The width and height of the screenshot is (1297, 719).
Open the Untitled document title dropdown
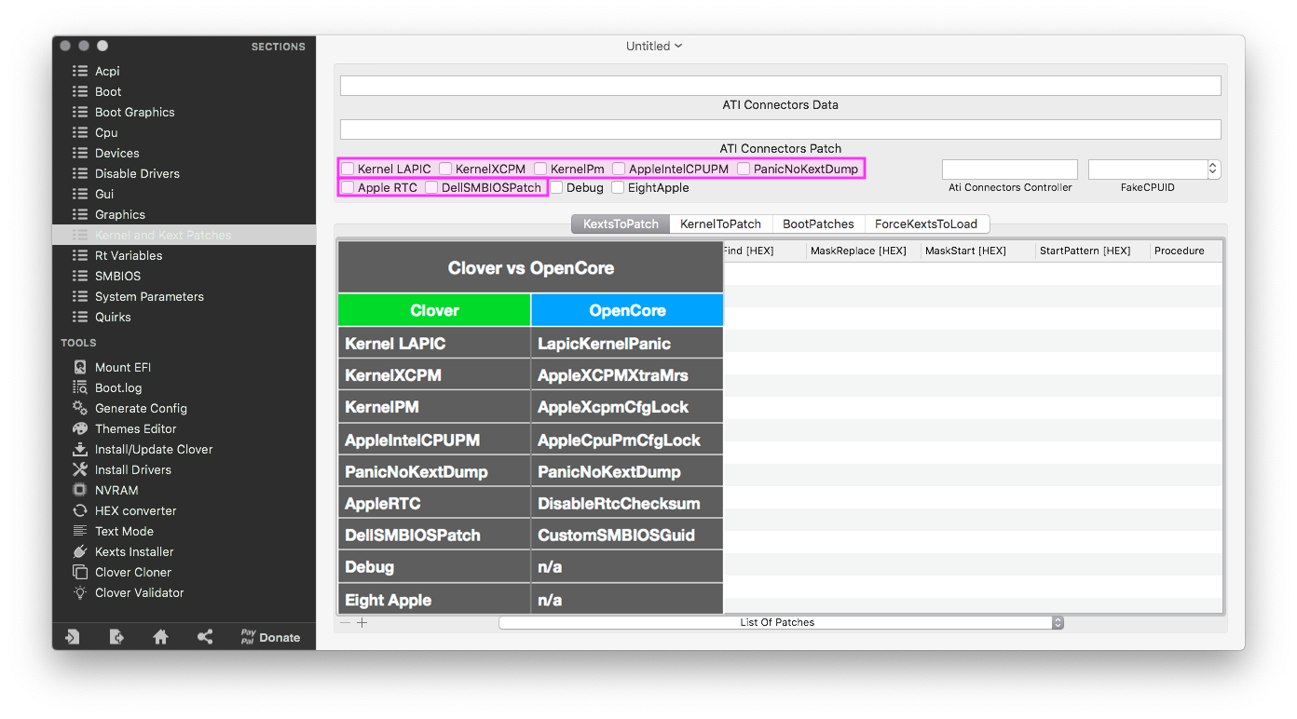click(x=654, y=46)
